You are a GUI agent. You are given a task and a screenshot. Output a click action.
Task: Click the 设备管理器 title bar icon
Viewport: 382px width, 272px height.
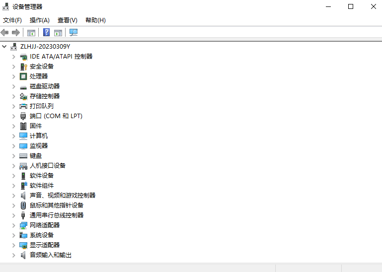(5, 6)
